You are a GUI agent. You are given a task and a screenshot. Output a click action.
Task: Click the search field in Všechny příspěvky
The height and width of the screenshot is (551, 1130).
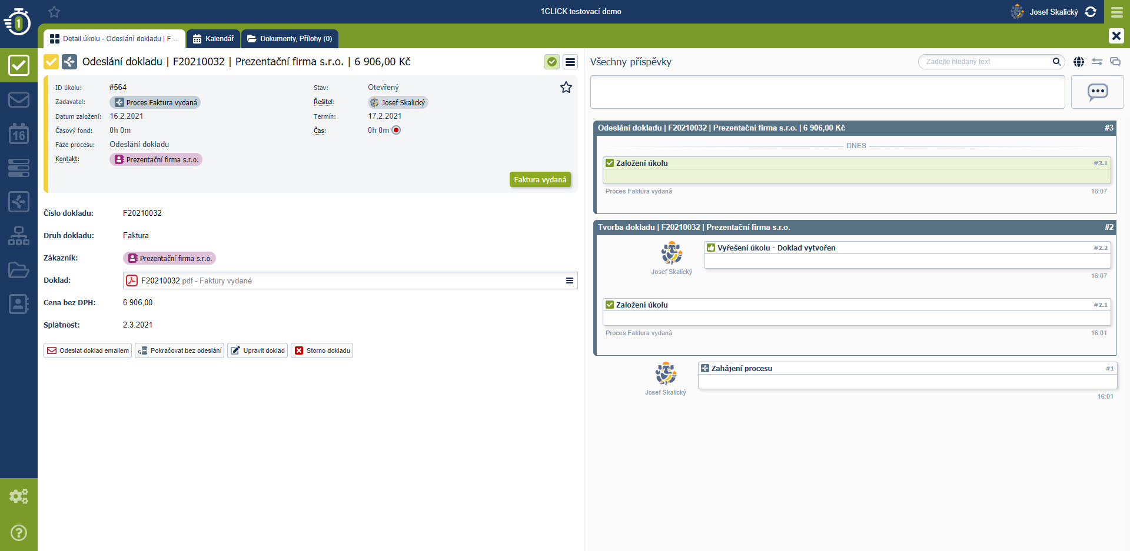[x=987, y=62]
